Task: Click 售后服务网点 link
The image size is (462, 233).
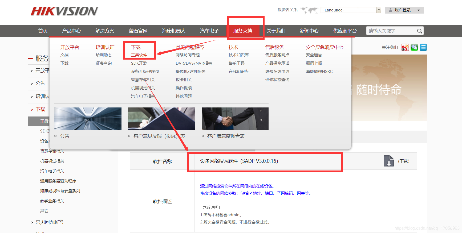Action: (x=277, y=55)
